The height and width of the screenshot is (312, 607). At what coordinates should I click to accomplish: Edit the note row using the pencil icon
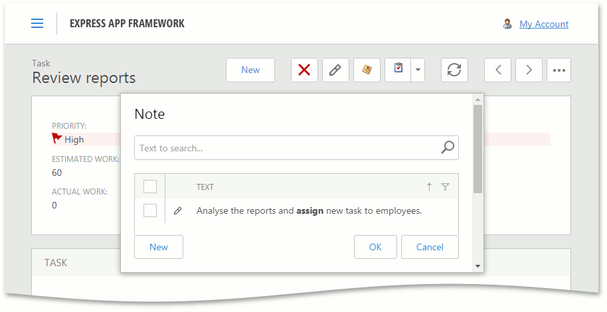coord(177,211)
